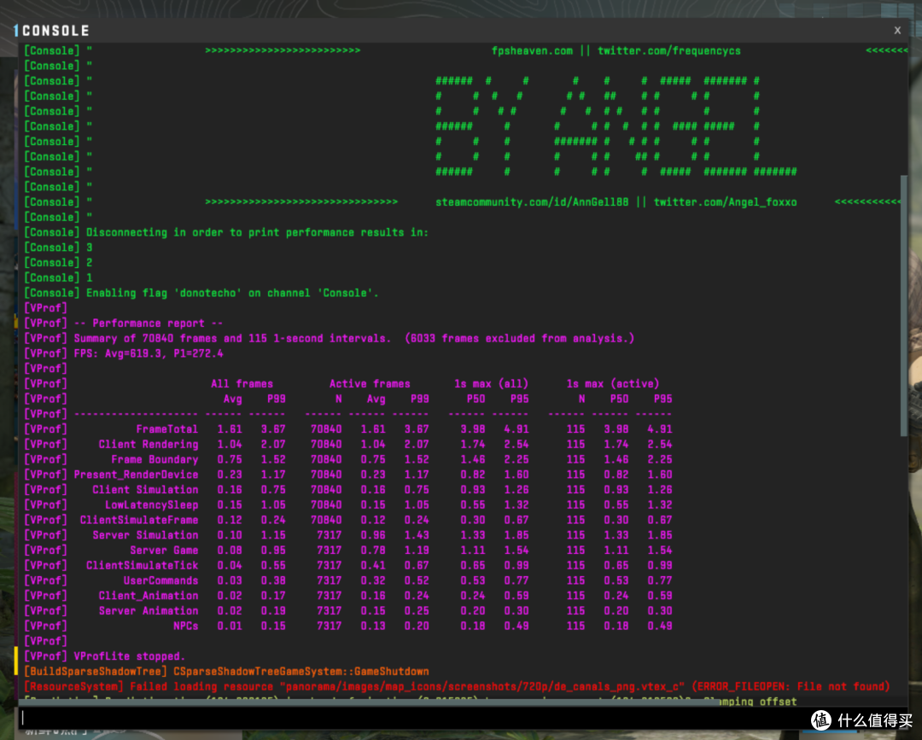This screenshot has width=922, height=740.
Task: Click the "All frames" column header
Action: [x=242, y=384]
